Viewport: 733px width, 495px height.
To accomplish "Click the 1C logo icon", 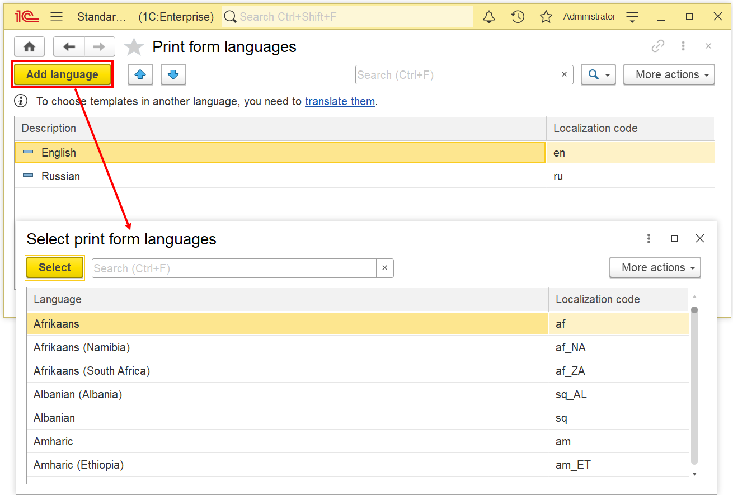I will (x=27, y=17).
